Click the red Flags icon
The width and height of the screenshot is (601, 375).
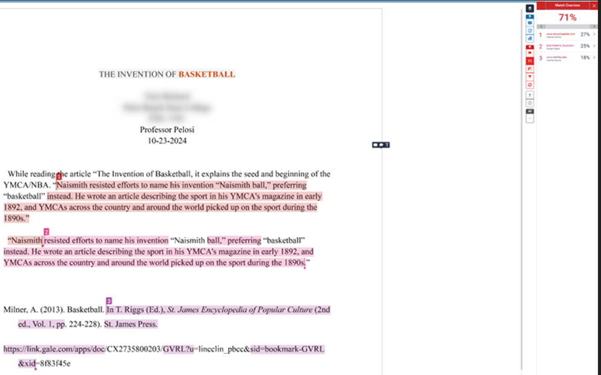coord(530,53)
